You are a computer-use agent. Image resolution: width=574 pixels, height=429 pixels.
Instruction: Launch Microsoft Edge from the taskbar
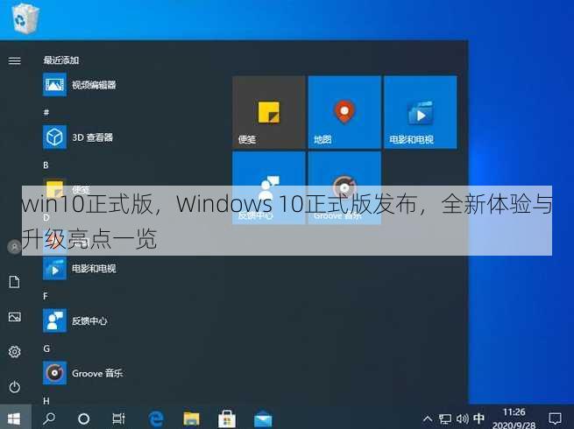point(156,418)
